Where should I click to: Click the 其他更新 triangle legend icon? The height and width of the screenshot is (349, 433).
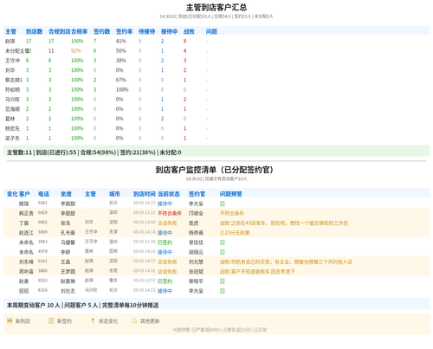(x=134, y=320)
